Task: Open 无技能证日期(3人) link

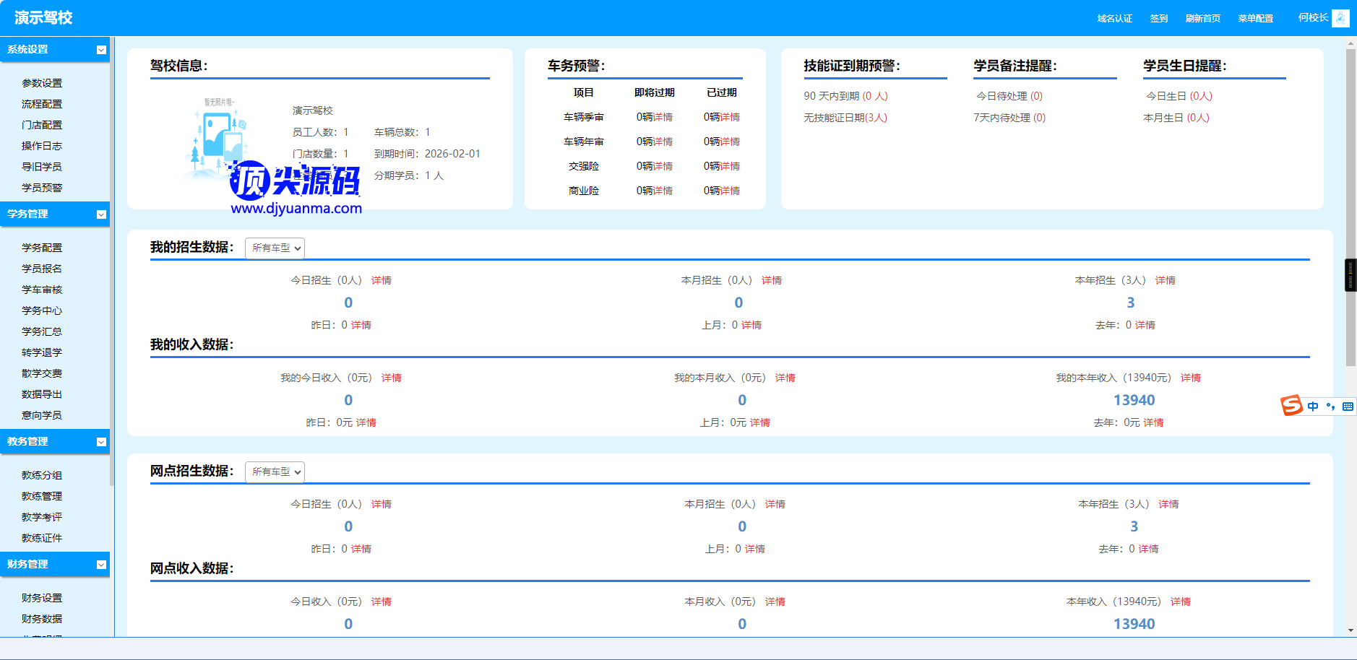Action: [845, 118]
